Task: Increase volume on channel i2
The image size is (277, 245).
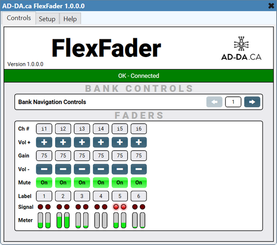Action: tap(63, 142)
